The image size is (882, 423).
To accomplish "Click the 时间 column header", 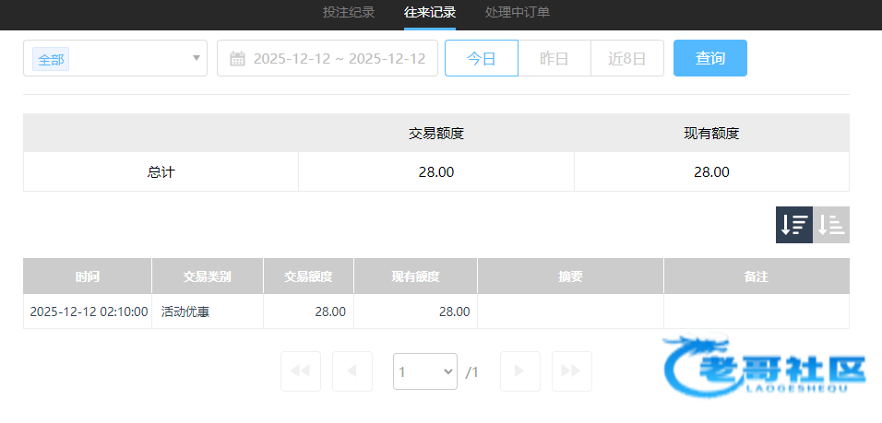I will 88,276.
